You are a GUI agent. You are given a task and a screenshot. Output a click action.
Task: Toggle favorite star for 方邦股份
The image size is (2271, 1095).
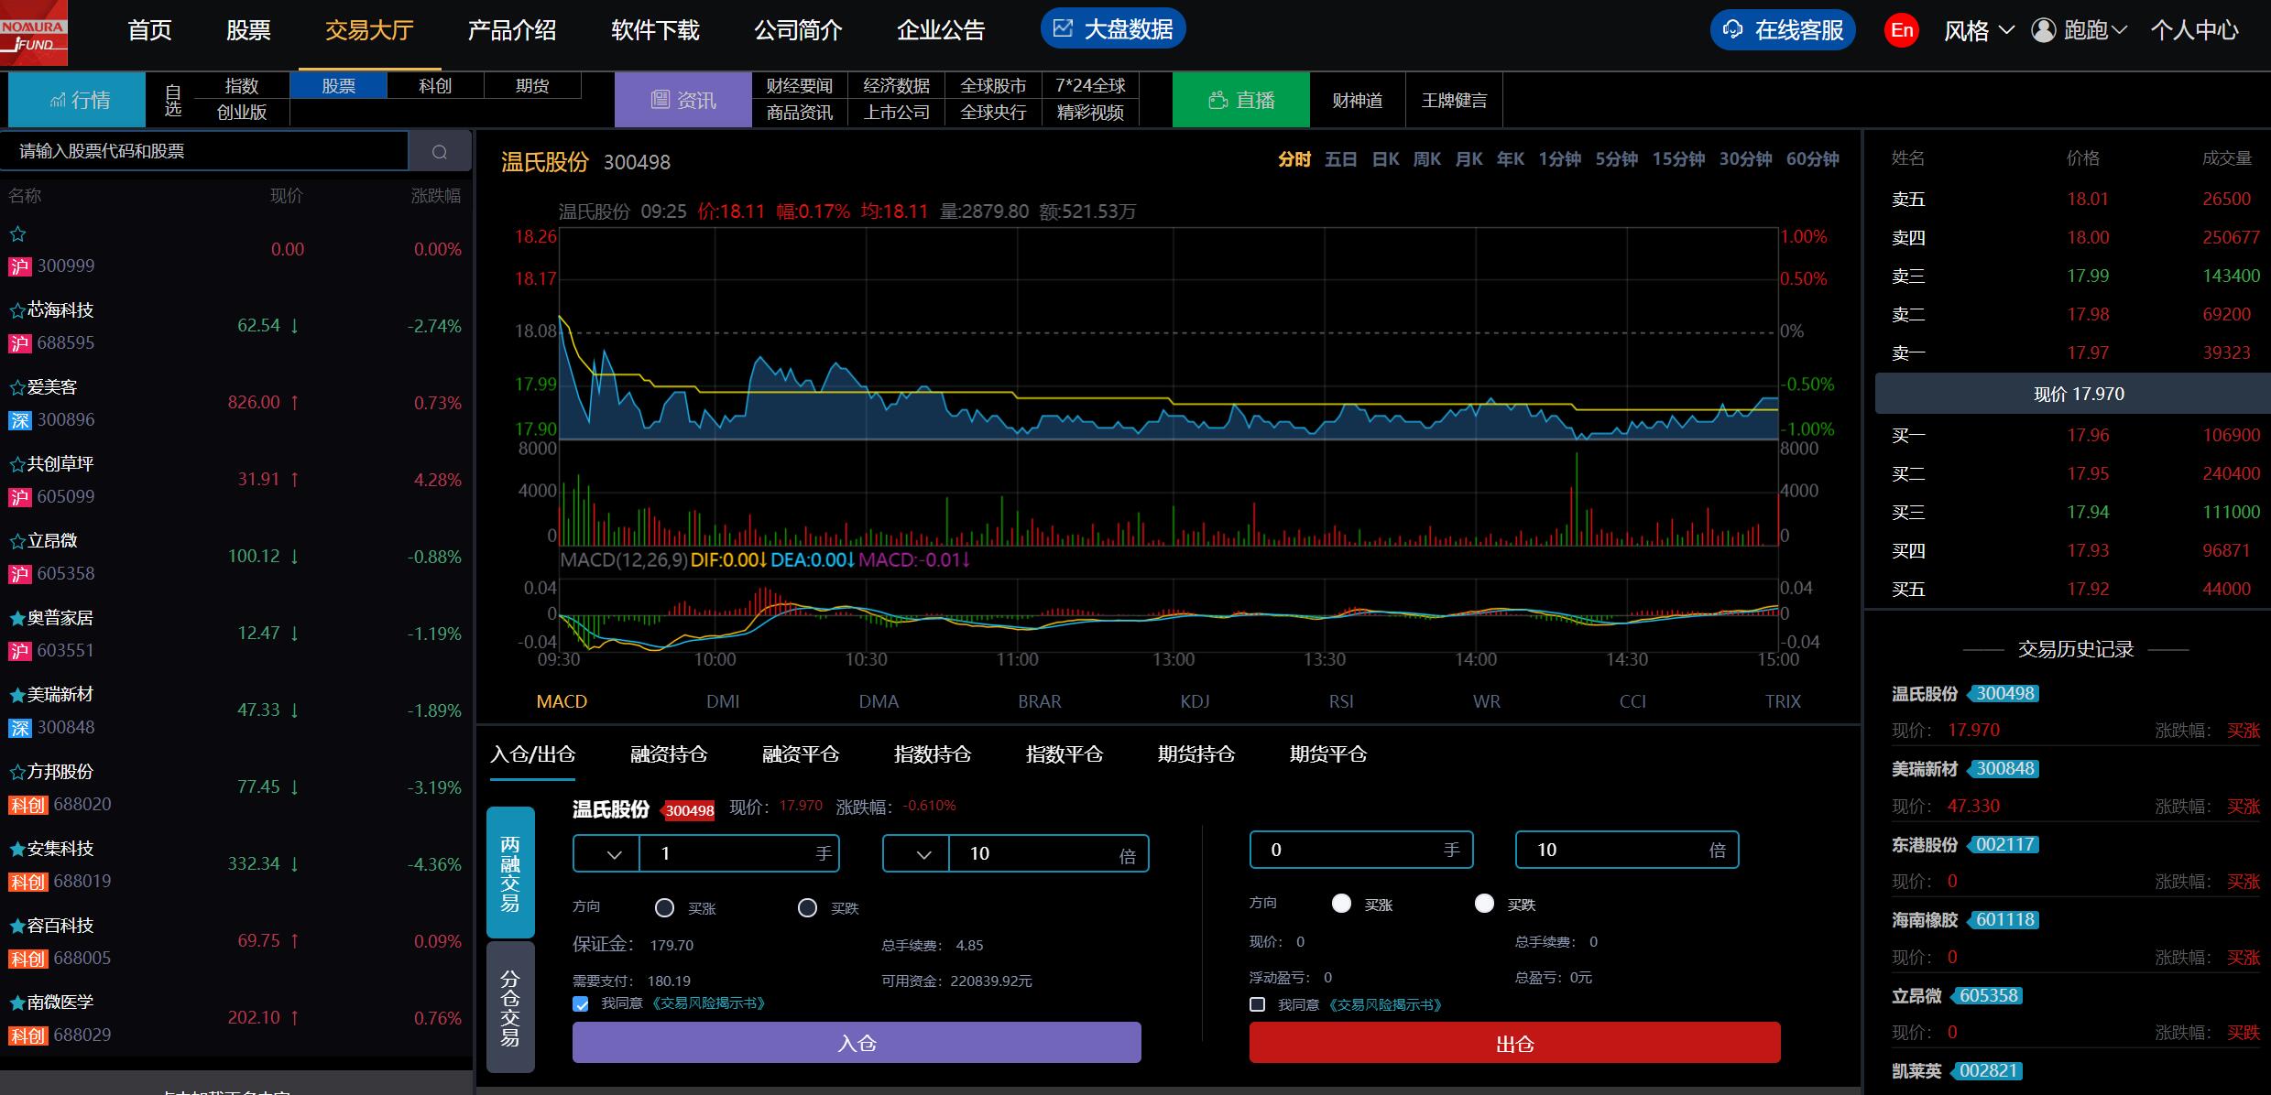(16, 772)
